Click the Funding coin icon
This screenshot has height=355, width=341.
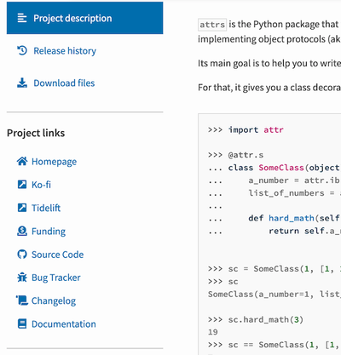click(x=22, y=231)
